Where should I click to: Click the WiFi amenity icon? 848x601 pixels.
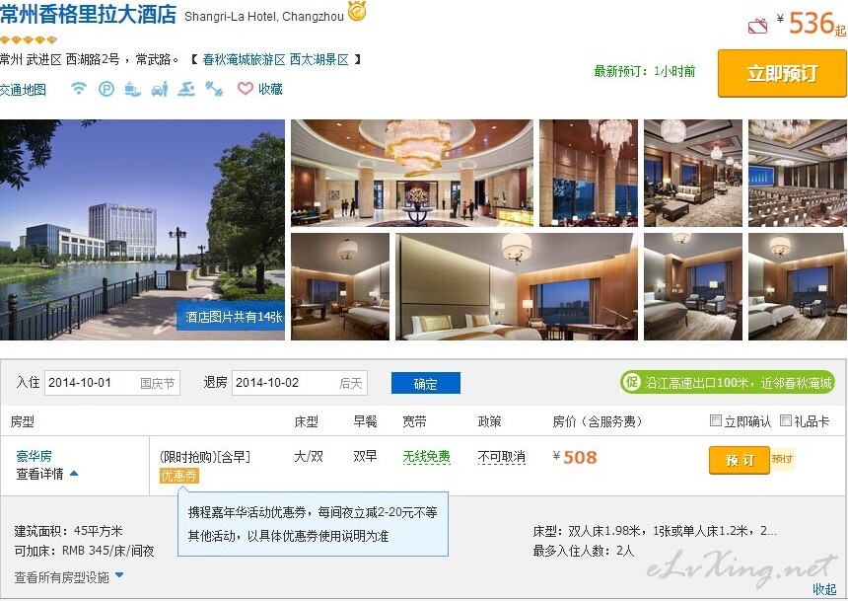tap(79, 89)
